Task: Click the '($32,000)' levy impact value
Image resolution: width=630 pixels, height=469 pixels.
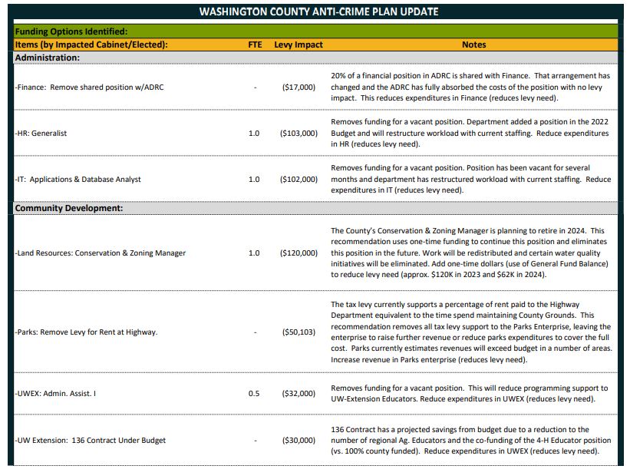Action: [299, 394]
